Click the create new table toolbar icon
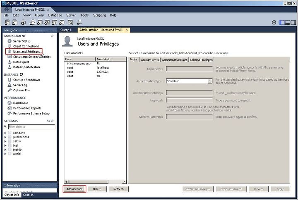The image size is (298, 200). (40, 22)
